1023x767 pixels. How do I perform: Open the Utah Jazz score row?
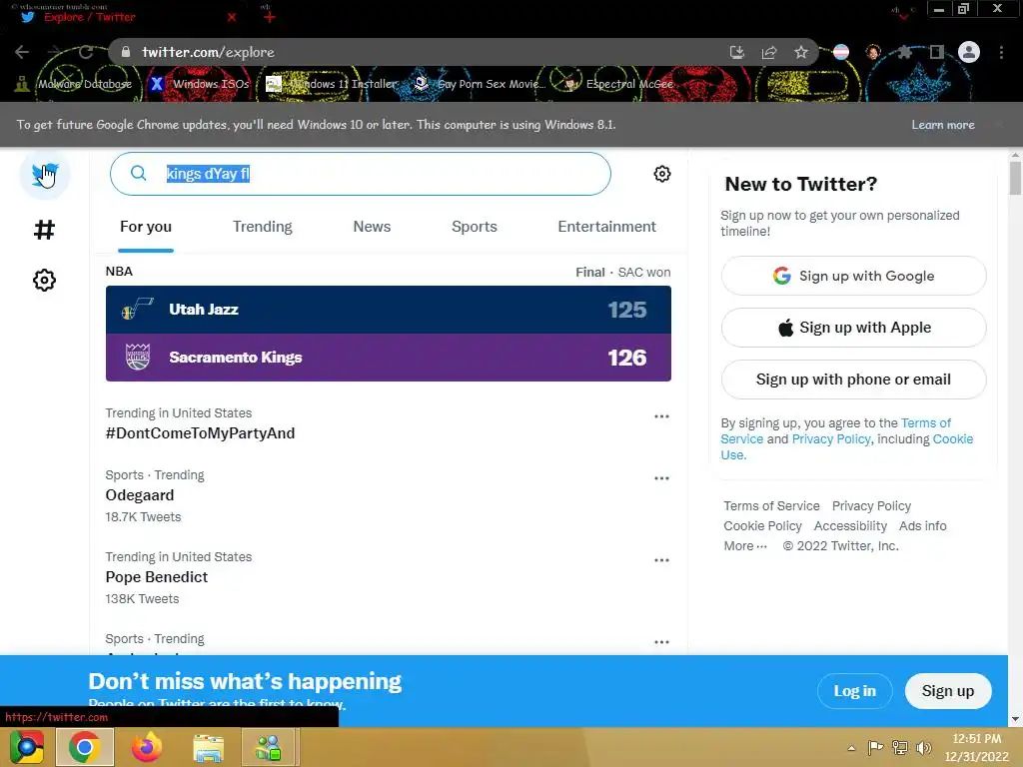coord(389,310)
